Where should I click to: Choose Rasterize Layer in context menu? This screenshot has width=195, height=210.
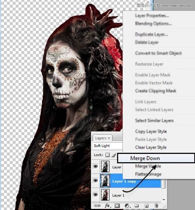(x=149, y=64)
